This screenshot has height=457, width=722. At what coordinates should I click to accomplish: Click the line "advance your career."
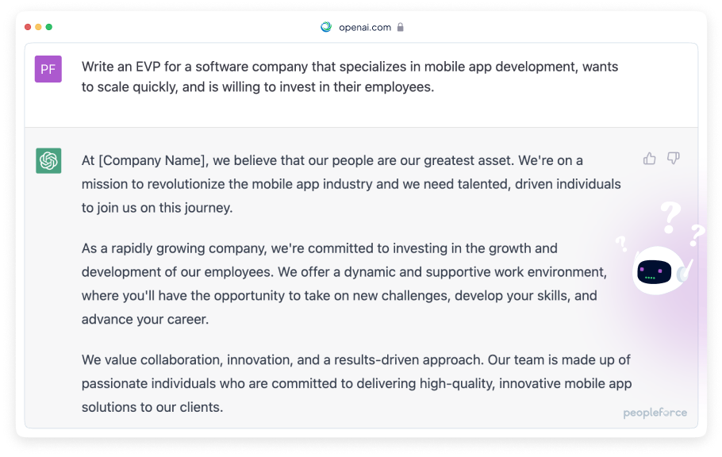click(x=145, y=319)
